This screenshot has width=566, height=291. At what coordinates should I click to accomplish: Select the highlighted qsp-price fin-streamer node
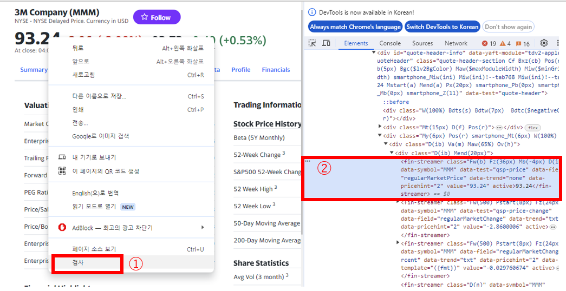[431, 178]
